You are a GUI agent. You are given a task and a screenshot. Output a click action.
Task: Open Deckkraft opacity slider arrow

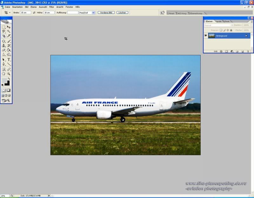click(x=251, y=25)
